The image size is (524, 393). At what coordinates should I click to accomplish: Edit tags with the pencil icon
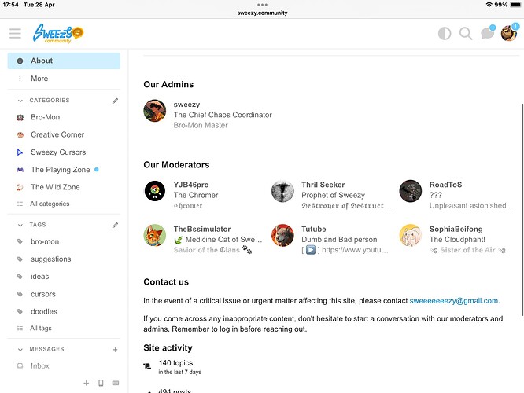(115, 225)
